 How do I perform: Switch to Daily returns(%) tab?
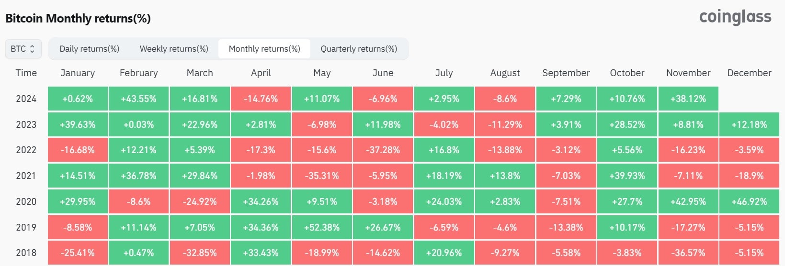pyautogui.click(x=90, y=49)
